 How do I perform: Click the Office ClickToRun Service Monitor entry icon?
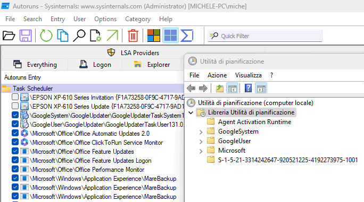coord(24,142)
